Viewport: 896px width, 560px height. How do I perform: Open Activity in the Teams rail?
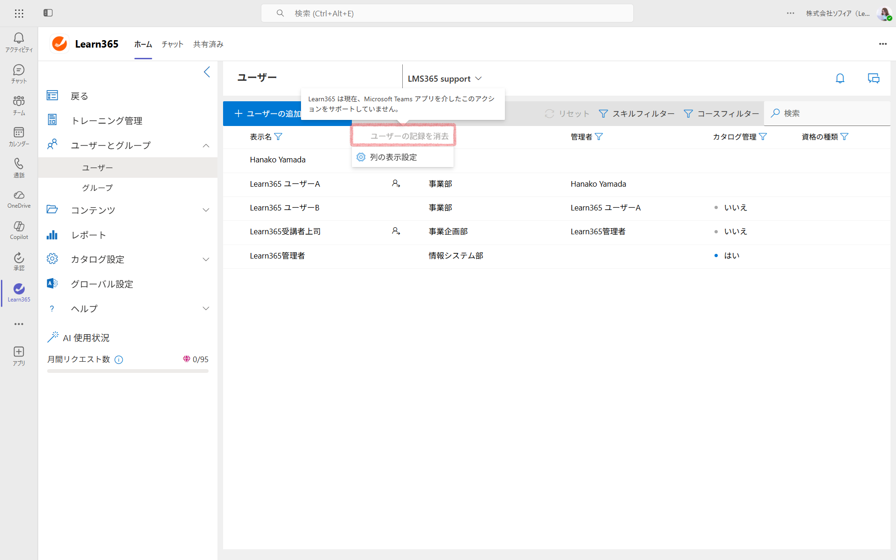[x=19, y=42]
